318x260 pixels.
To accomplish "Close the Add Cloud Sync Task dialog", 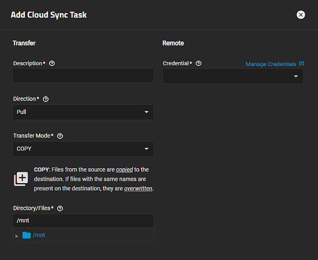I will [301, 15].
